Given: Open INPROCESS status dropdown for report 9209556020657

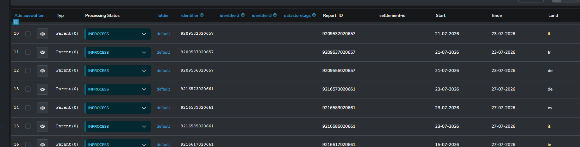Looking at the screenshot, I should [118, 71].
